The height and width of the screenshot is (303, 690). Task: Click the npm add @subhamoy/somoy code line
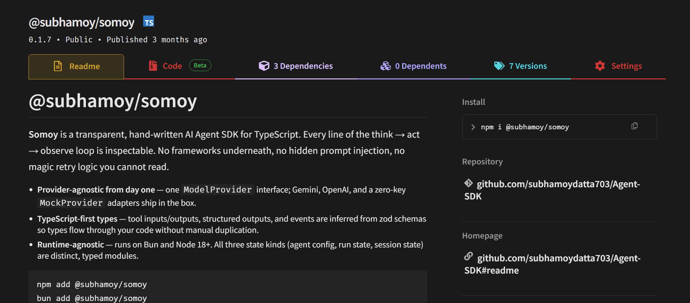[92, 284]
